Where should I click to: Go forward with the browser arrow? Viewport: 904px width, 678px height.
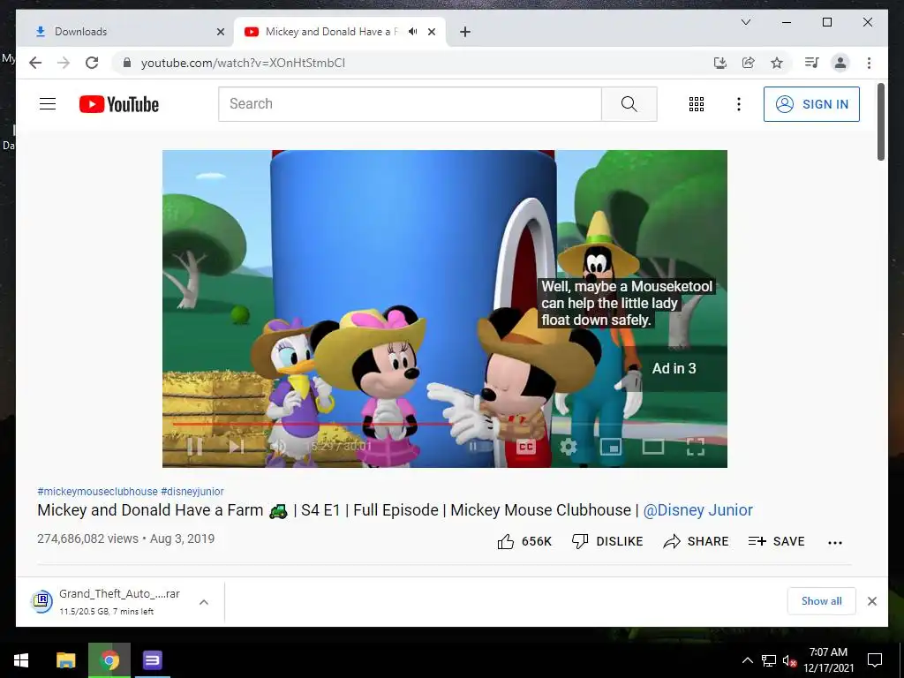tap(64, 63)
